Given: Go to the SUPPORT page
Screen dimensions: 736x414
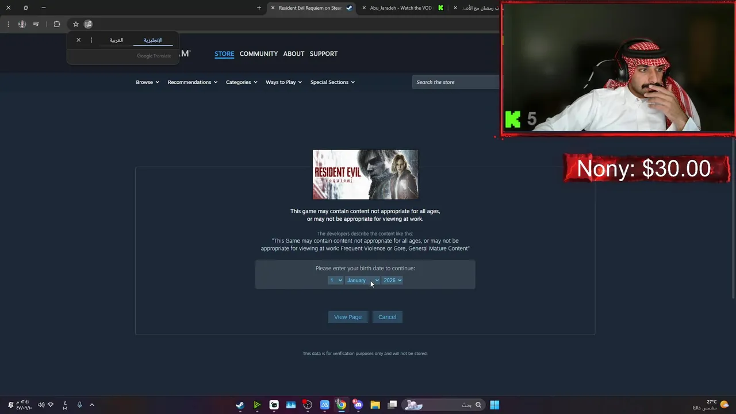Looking at the screenshot, I should pyautogui.click(x=324, y=53).
